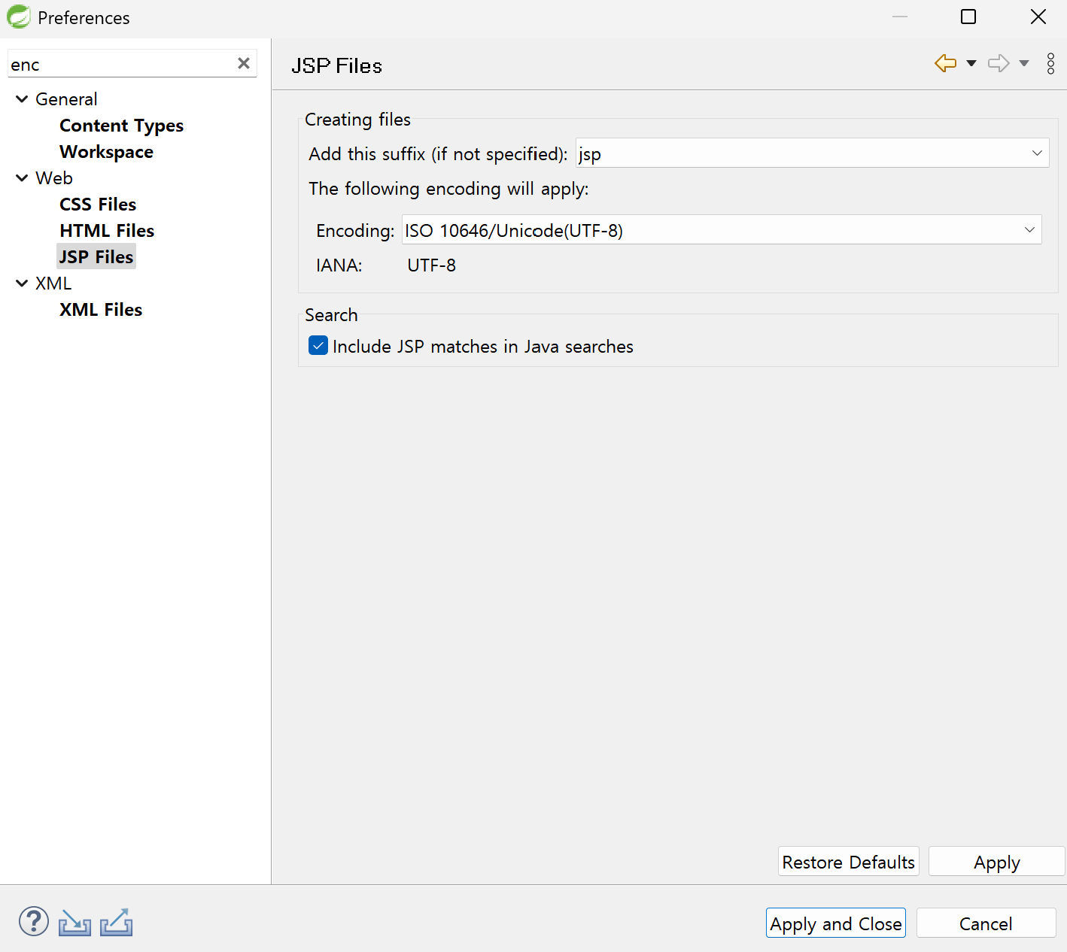Screen dimensions: 1067x952
Task: Collapse the XML tree node
Action: (22, 283)
